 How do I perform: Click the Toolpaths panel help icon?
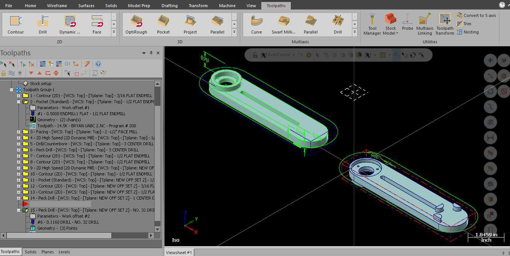(x=98, y=64)
